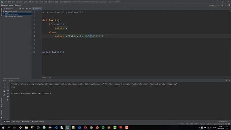231x130 pixels.
Task: Open the Help menu
Action: [57, 2]
